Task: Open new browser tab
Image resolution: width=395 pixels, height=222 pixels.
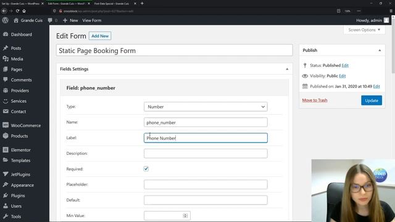Action: point(142,3)
